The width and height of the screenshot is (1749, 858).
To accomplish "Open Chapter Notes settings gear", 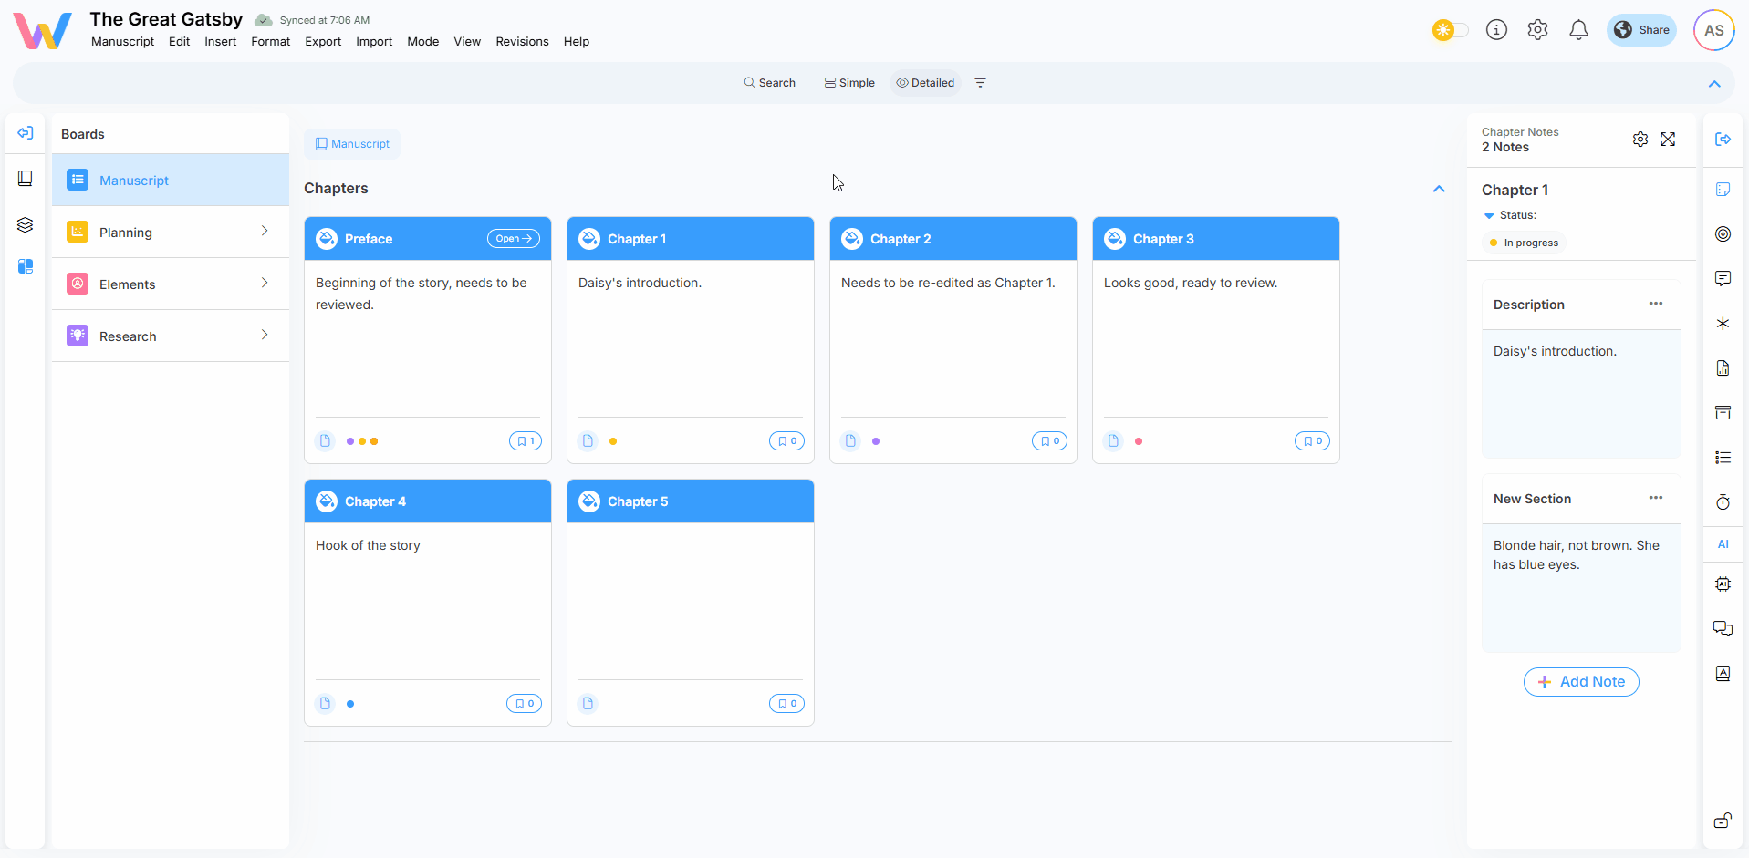I will coord(1640,140).
